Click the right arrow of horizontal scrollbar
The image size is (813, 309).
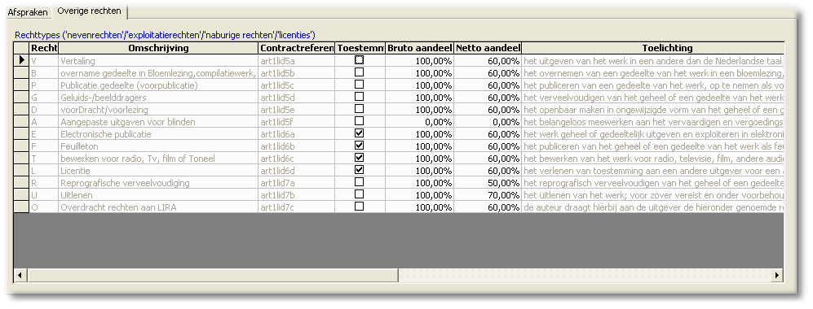pyautogui.click(x=776, y=276)
